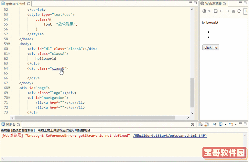
Task: Place cursor in font 微软雅黑 value
Action: tap(66, 24)
